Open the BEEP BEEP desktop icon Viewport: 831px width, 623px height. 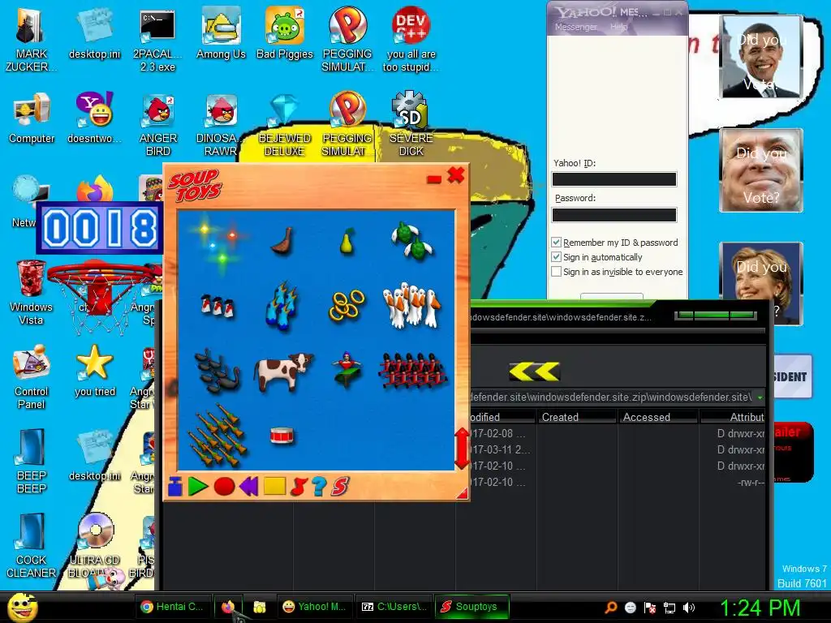coord(32,462)
